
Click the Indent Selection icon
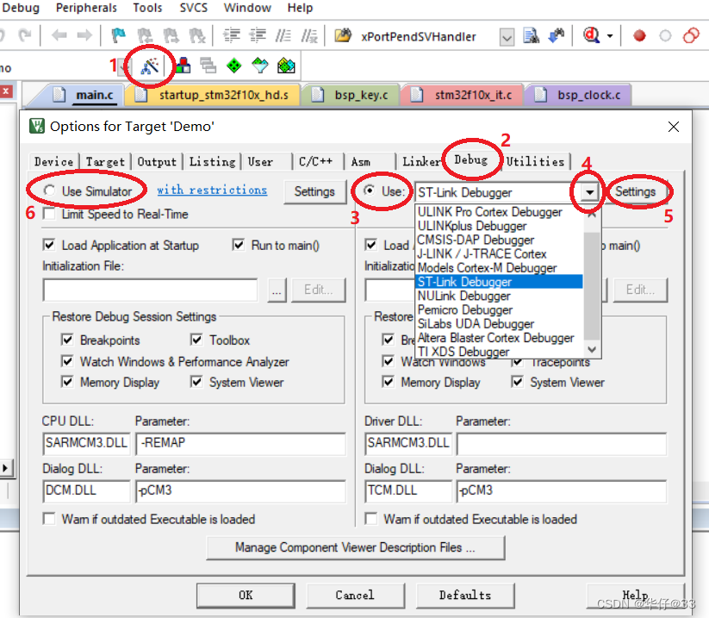pyautogui.click(x=232, y=35)
